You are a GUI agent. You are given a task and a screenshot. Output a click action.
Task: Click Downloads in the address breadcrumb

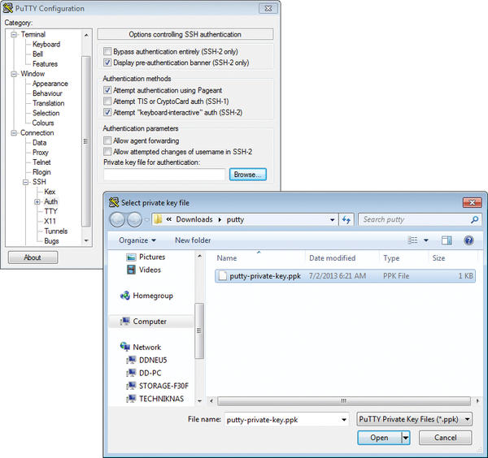[194, 219]
